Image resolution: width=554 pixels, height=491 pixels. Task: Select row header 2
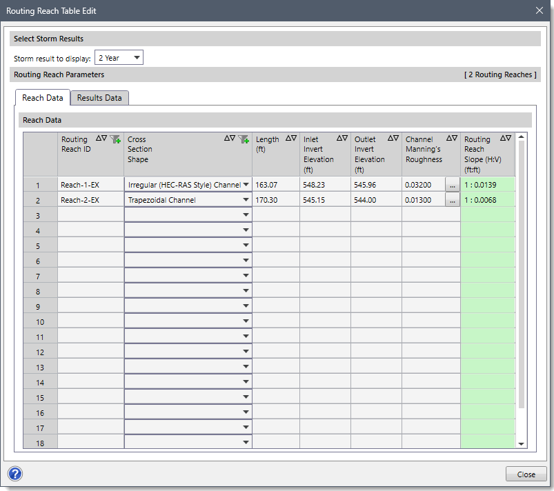40,200
